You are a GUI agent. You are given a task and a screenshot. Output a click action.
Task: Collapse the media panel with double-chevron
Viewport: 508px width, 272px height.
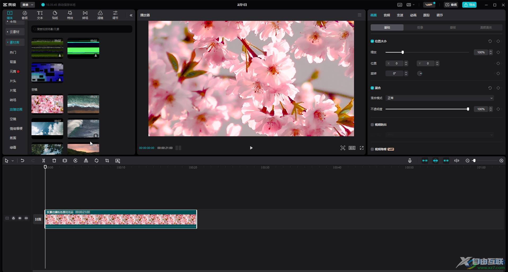point(131,15)
